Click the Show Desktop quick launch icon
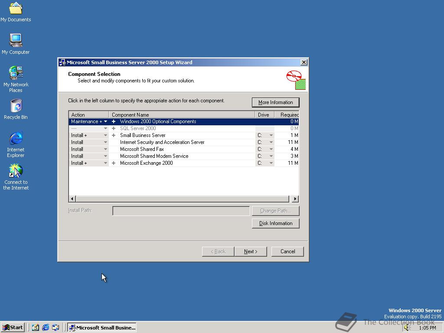The height and width of the screenshot is (333, 444). coord(36,327)
